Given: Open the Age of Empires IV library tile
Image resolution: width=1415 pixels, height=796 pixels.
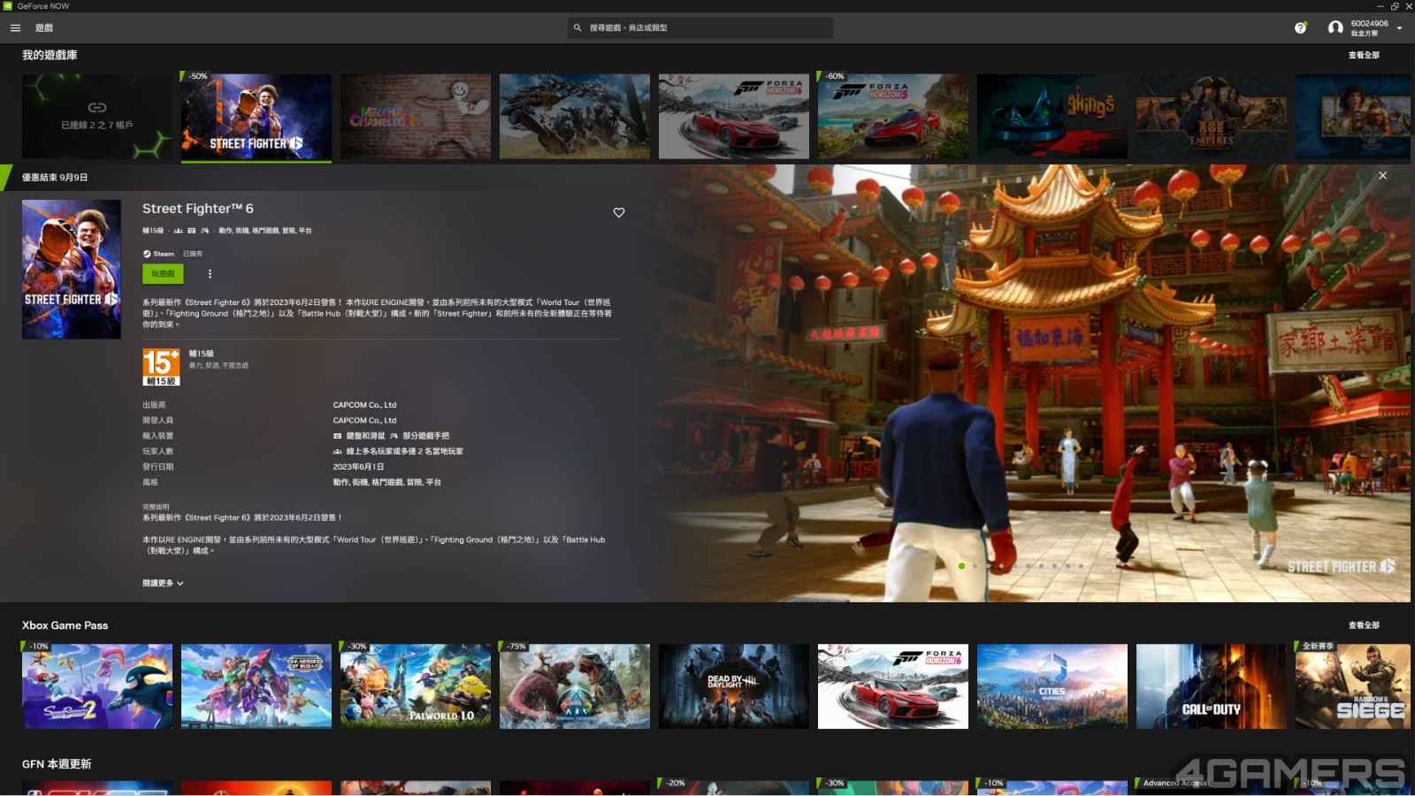Looking at the screenshot, I should (1355, 117).
